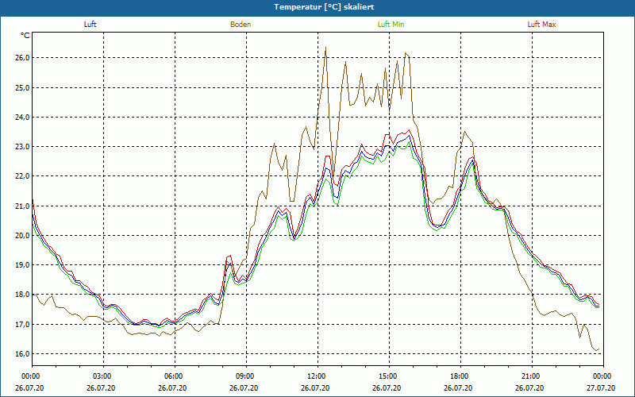Click the 25,0 y-axis value
The image size is (635, 397).
click(x=22, y=87)
